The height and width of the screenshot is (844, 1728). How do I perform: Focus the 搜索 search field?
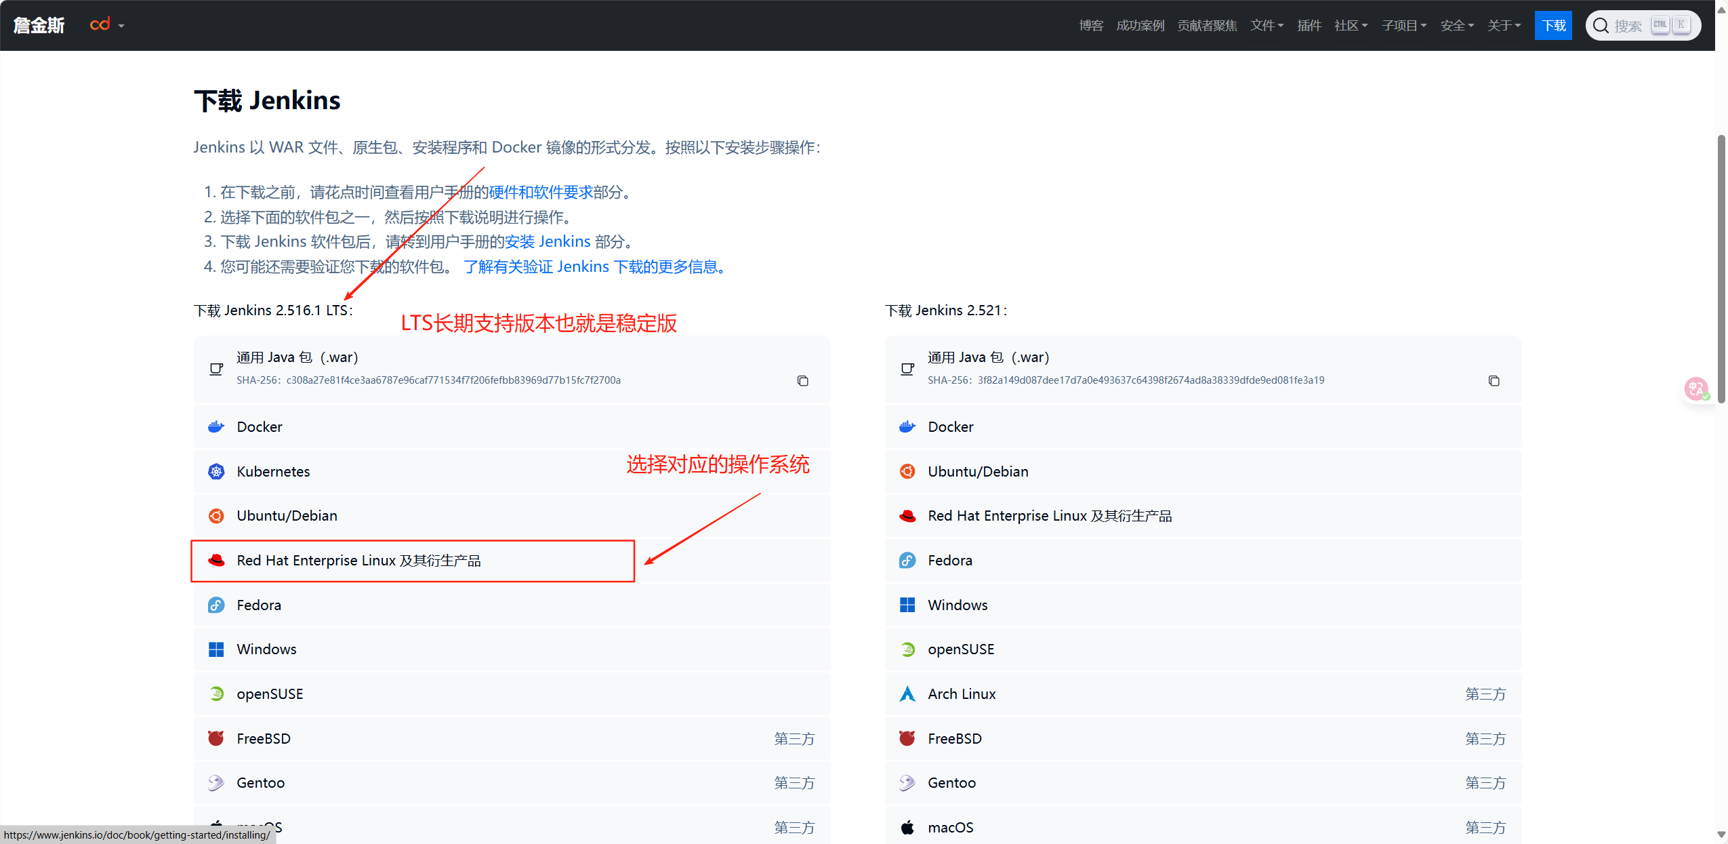click(x=1643, y=26)
